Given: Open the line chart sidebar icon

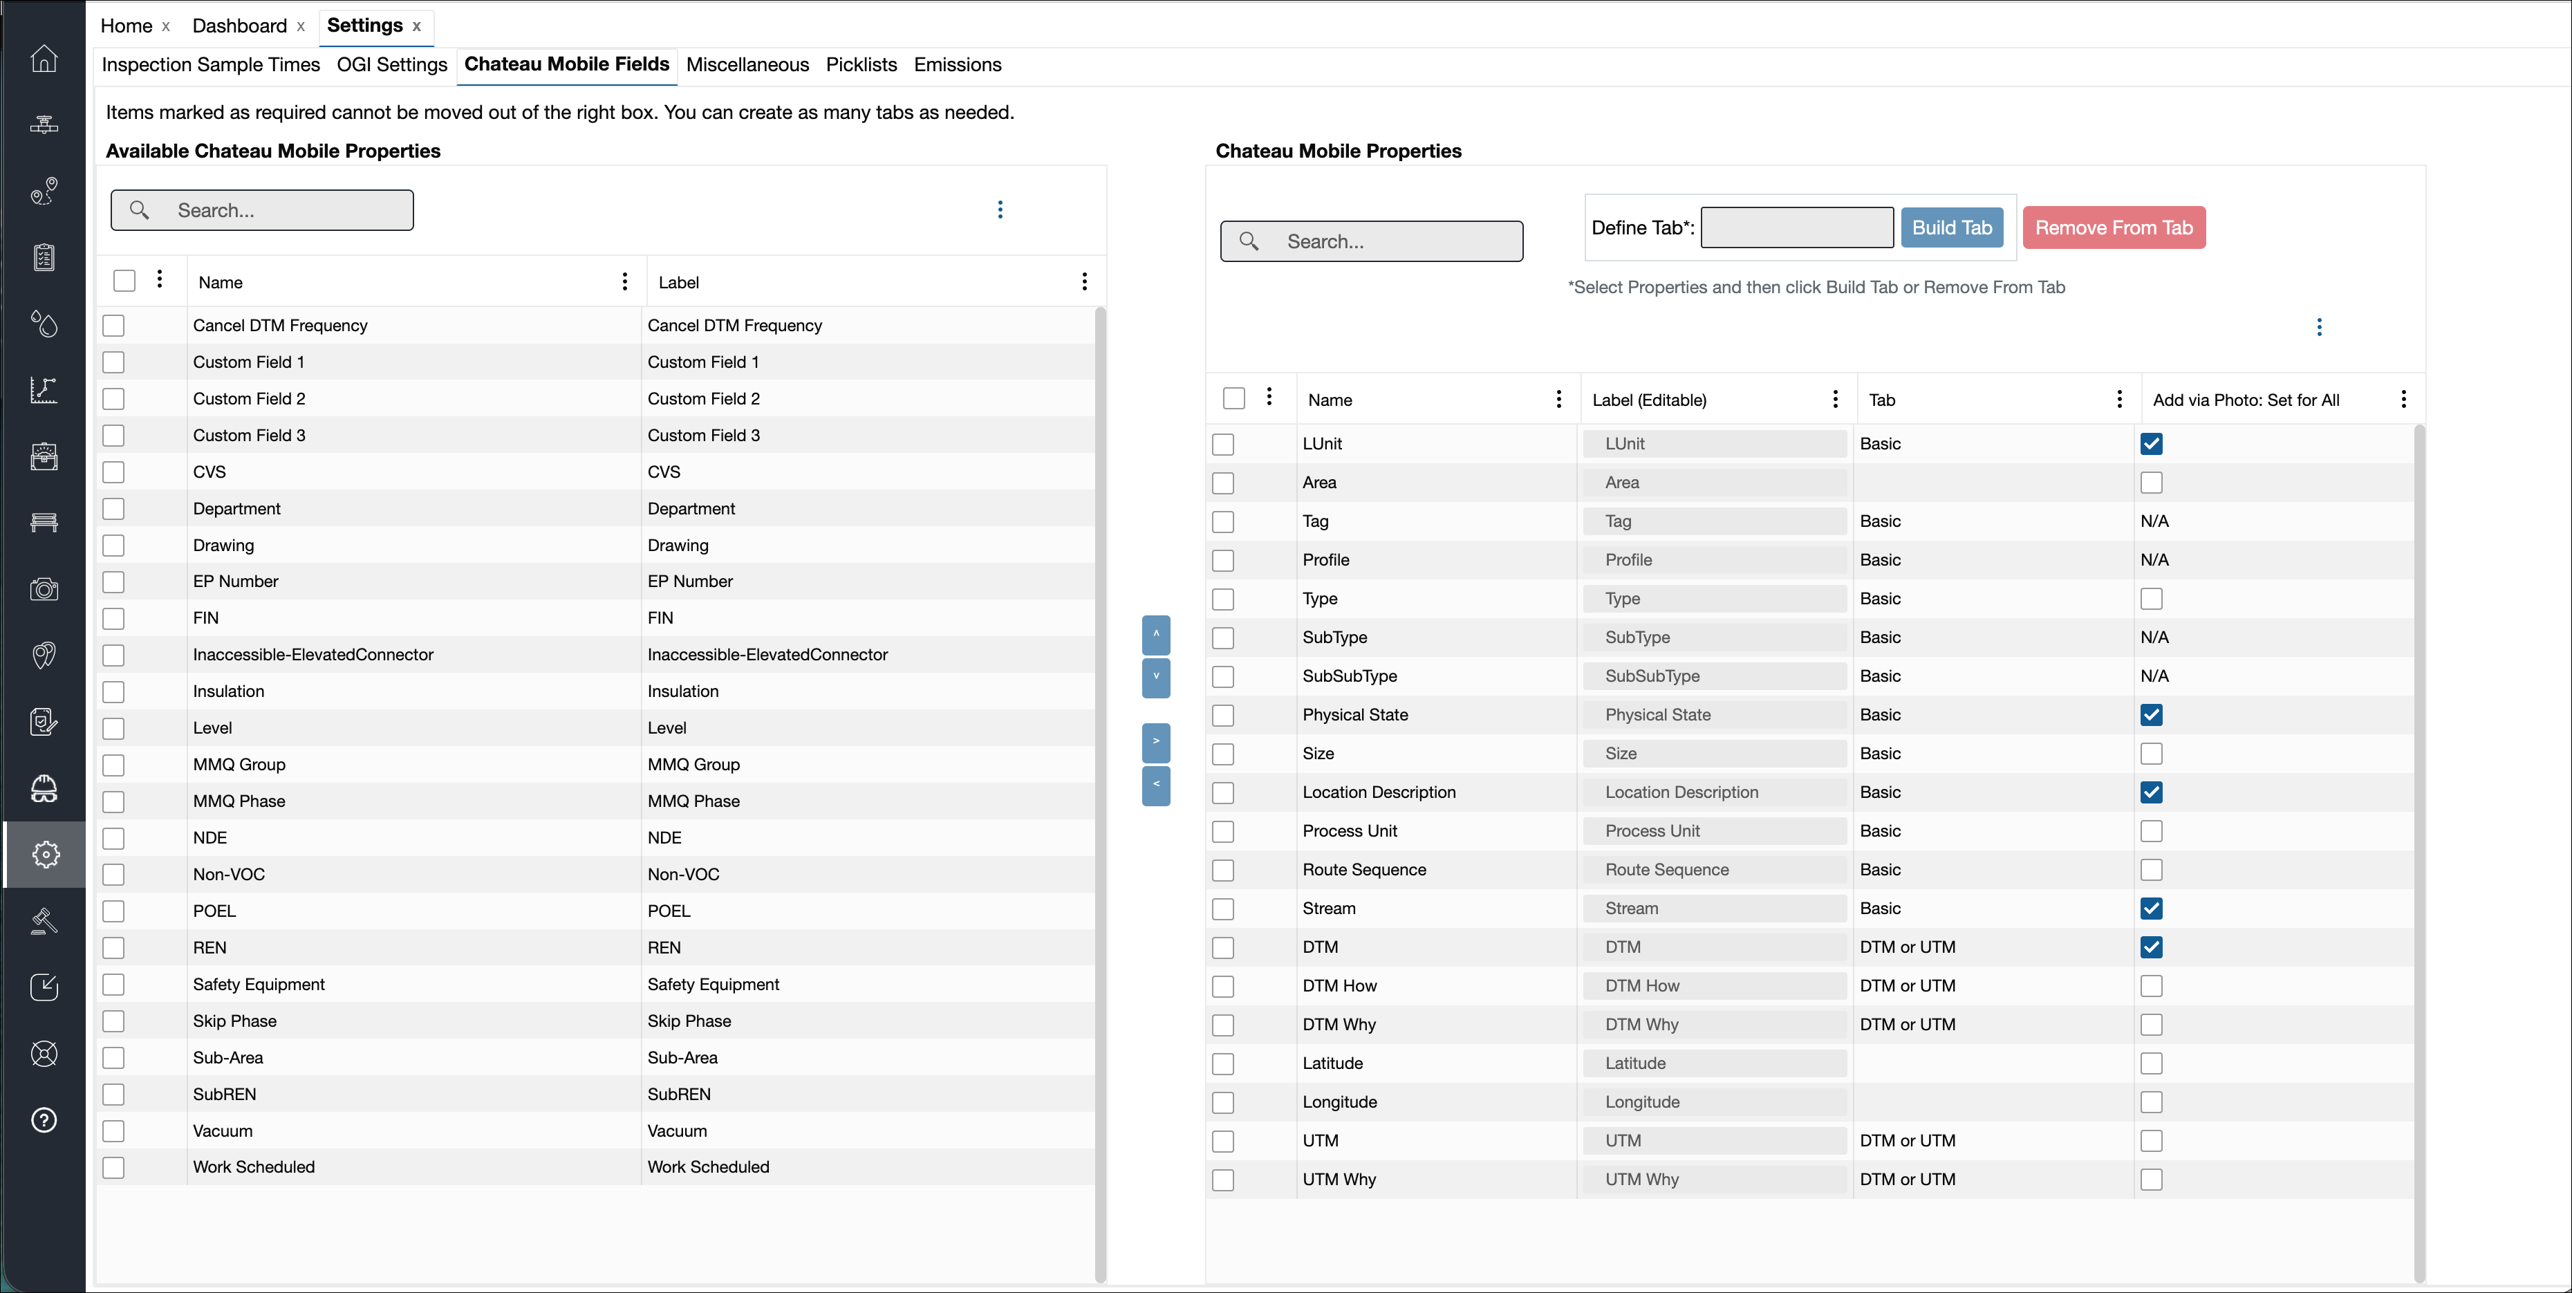Looking at the screenshot, I should 44,389.
